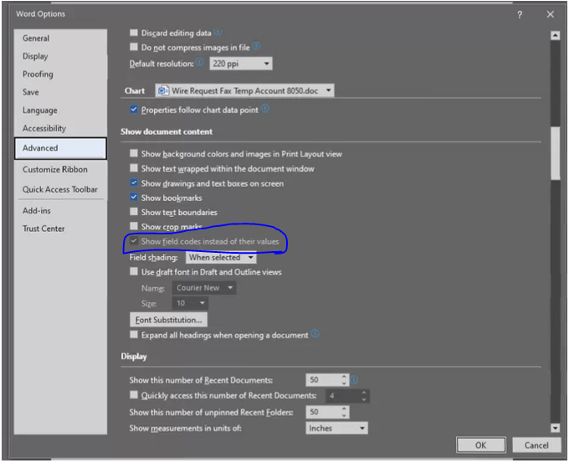Click the help question mark icon
The image size is (569, 463).
[x=520, y=14]
